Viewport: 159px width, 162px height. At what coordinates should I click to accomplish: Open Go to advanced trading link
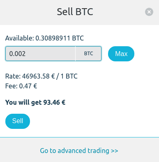[x=79, y=151]
